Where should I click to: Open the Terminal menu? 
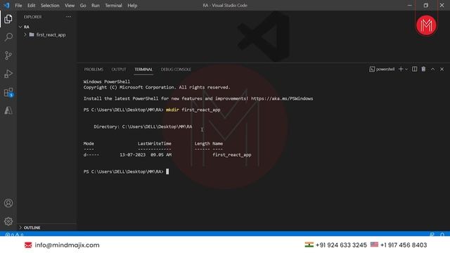pyautogui.click(x=113, y=6)
